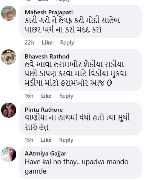Viewport: 149px width, 180px height.
Task: Visit Bhavesh Rathod's profile via name link
Action: point(47,57)
